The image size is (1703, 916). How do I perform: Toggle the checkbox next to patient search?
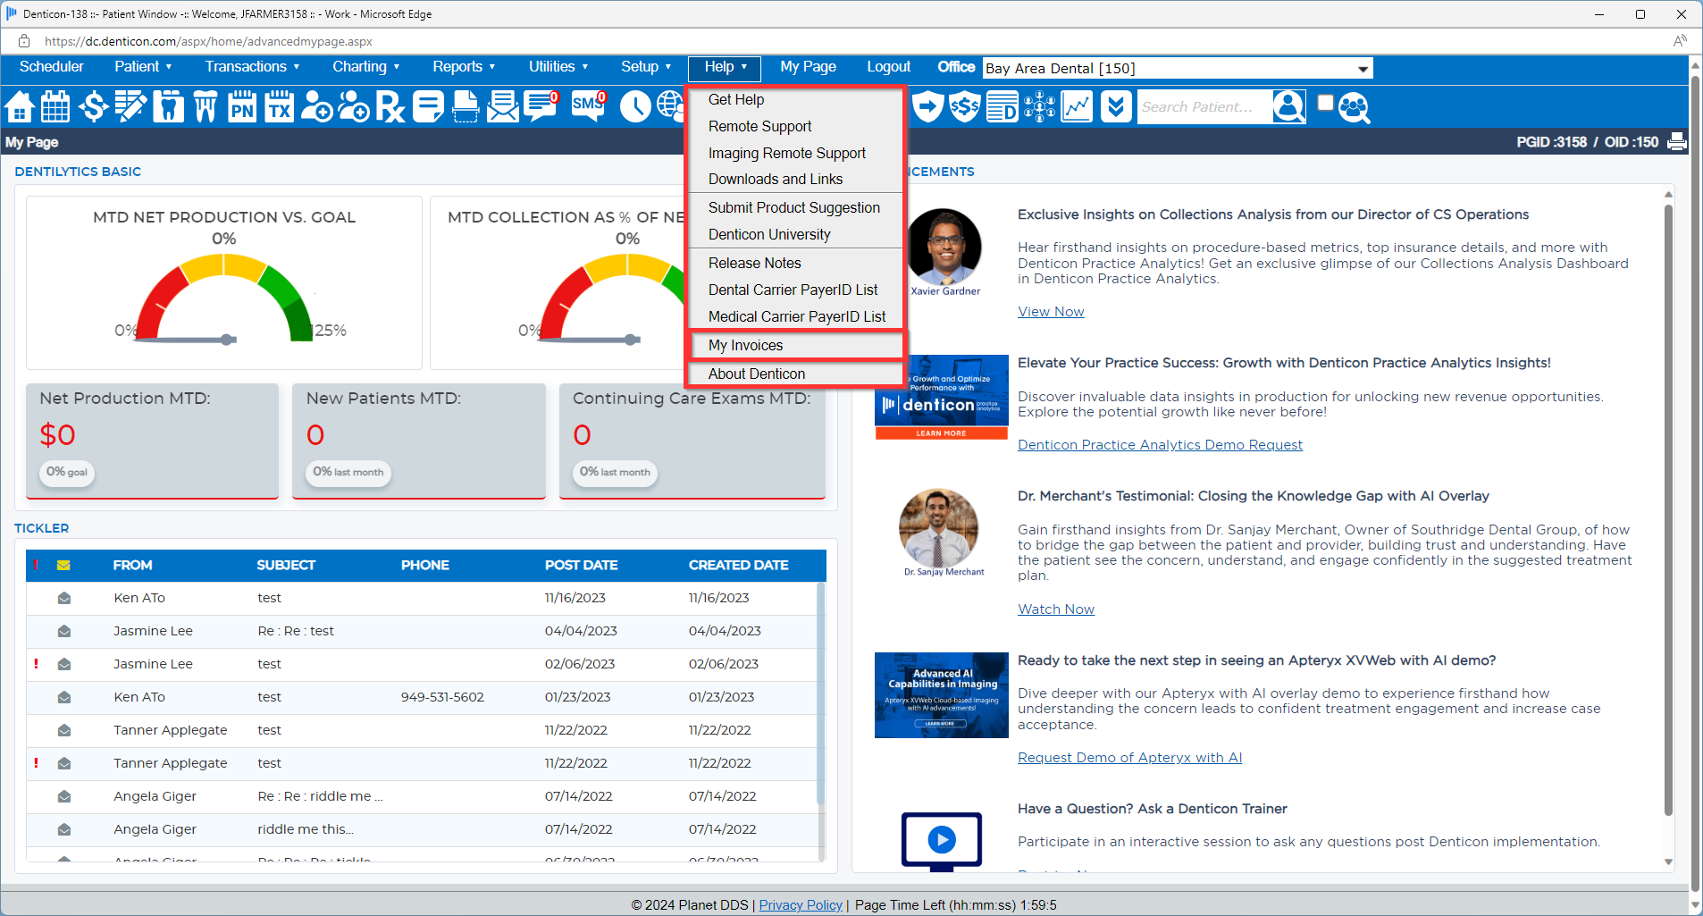point(1326,103)
